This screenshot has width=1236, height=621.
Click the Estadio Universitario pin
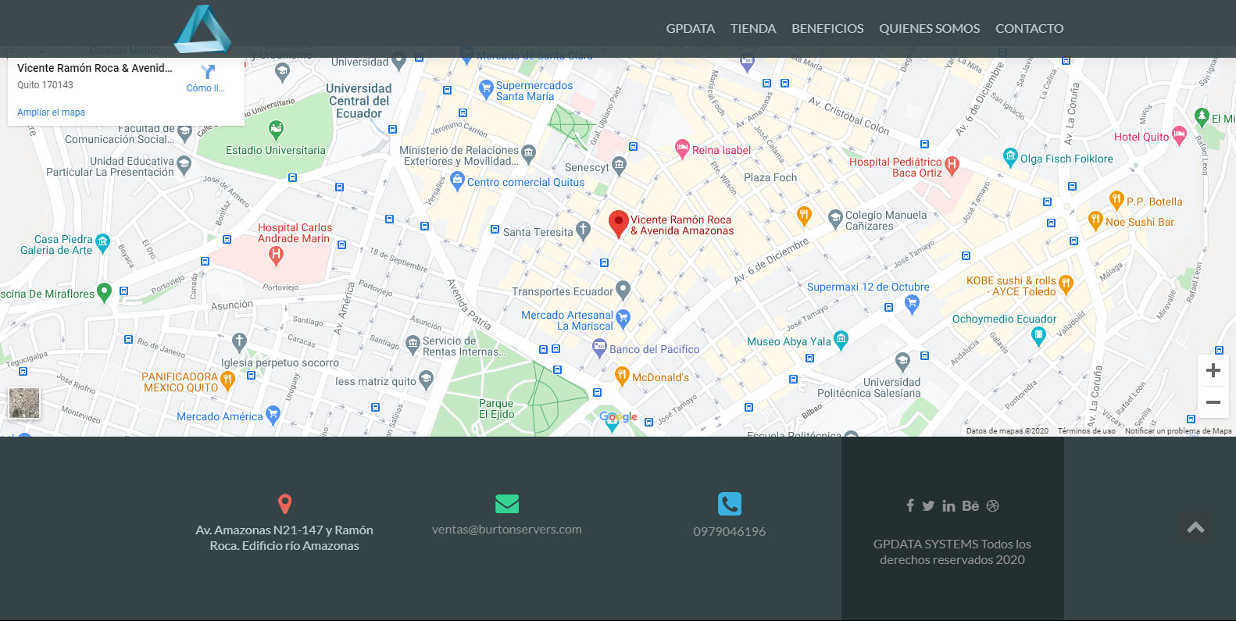[x=276, y=129]
